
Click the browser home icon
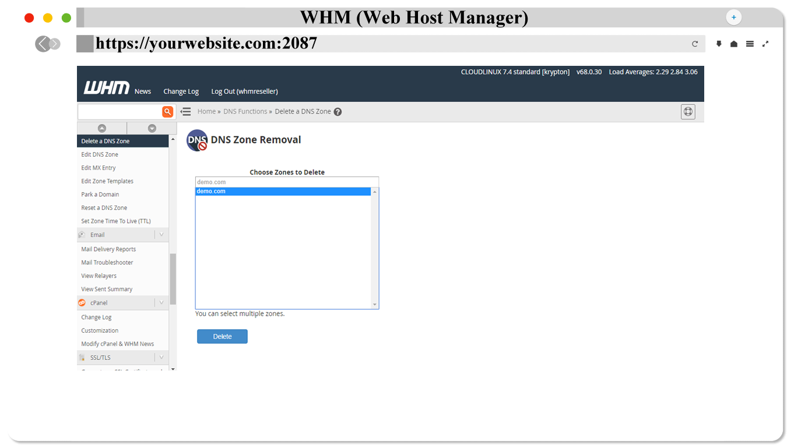pos(734,44)
